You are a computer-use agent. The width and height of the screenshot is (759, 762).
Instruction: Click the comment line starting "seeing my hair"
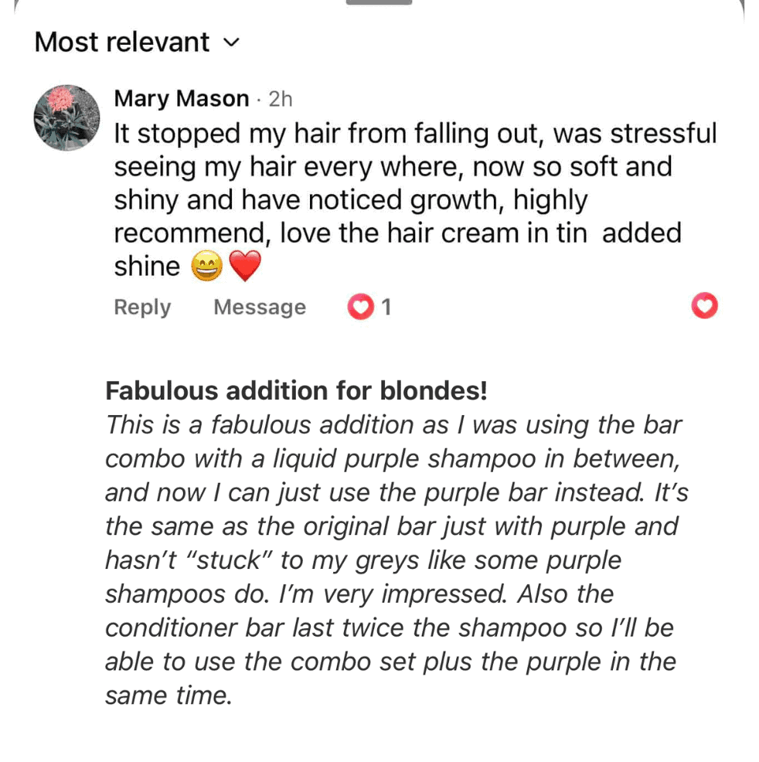tap(393, 166)
